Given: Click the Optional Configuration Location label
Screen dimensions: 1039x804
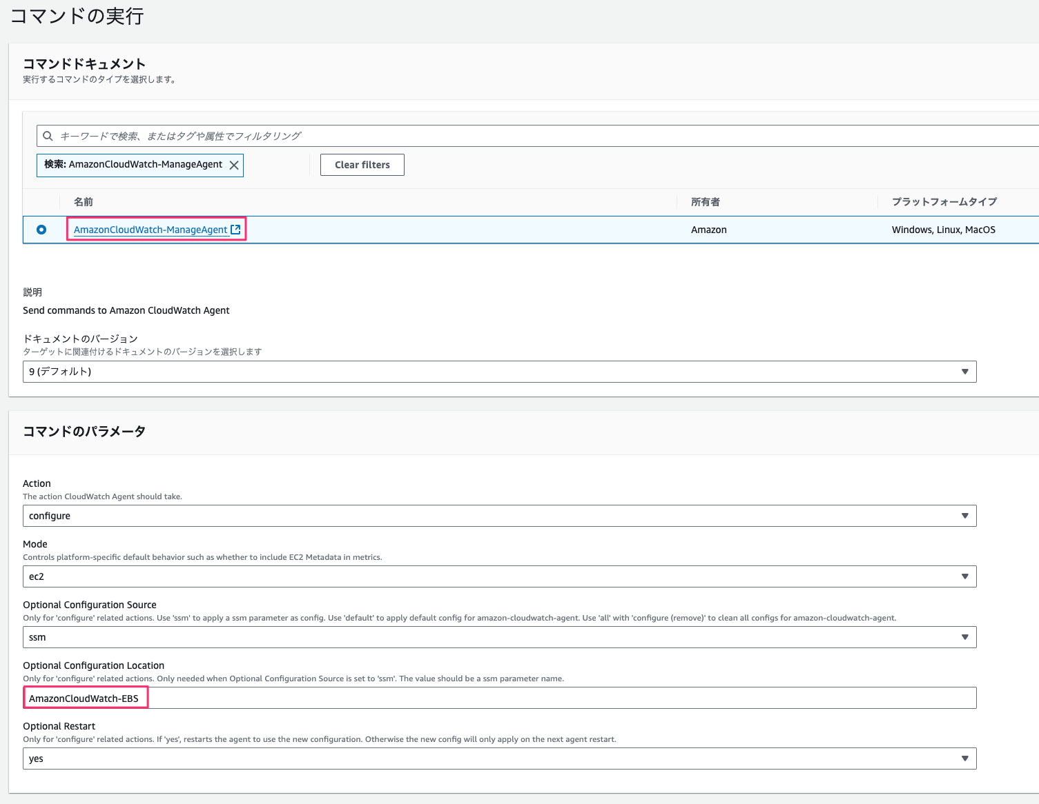Looking at the screenshot, I should (x=93, y=665).
